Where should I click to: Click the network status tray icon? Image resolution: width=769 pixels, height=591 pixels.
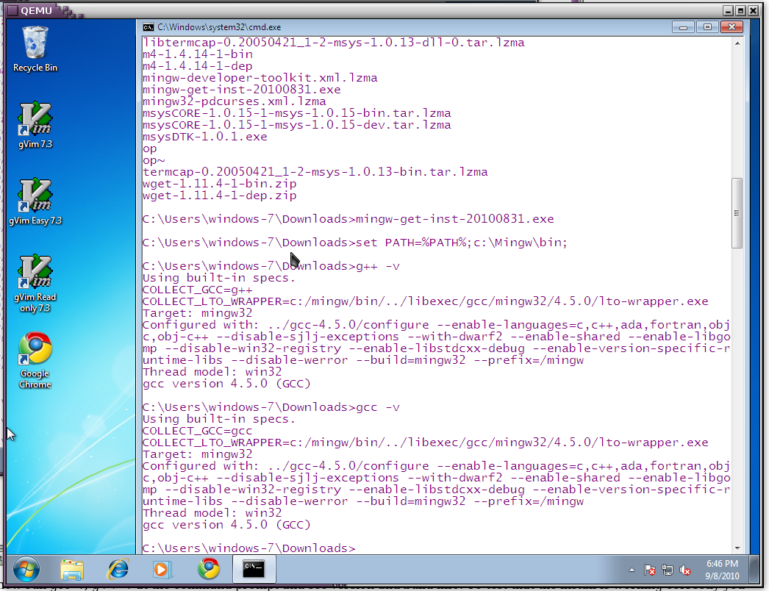[x=668, y=570]
